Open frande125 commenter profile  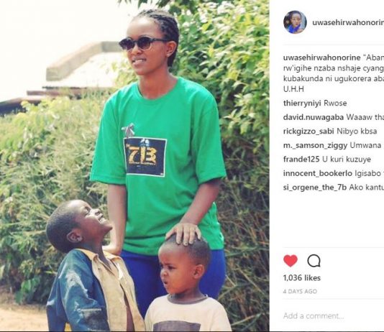coord(301,160)
